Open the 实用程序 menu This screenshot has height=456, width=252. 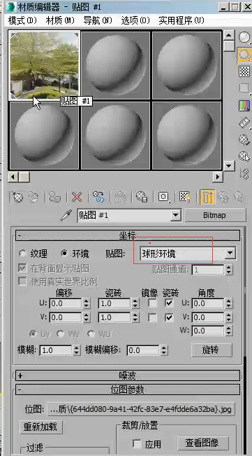coord(181,20)
